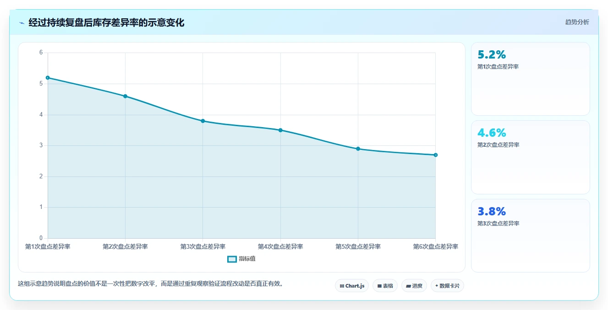Click x-axis label 第6次盘点差异率
Screen dimensions: 608x310
pyautogui.click(x=435, y=246)
